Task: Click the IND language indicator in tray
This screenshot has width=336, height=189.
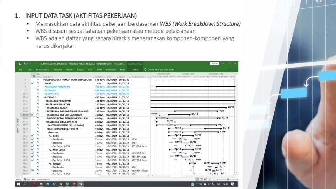Action: coord(218,184)
